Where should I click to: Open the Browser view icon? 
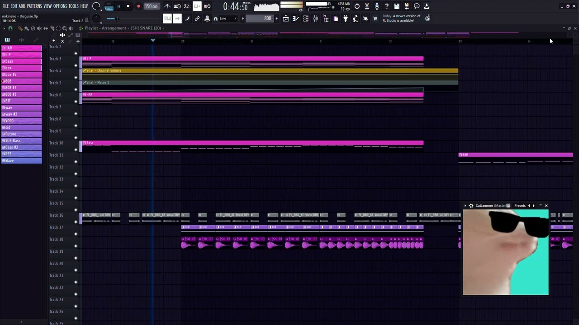pos(326,19)
